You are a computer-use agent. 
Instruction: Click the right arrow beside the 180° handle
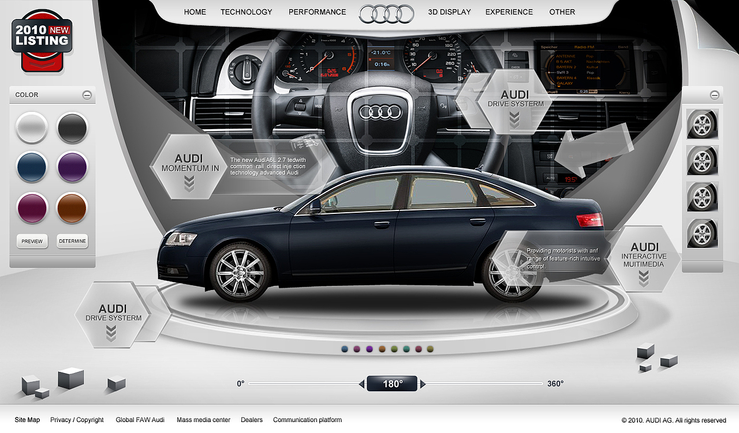click(x=423, y=384)
